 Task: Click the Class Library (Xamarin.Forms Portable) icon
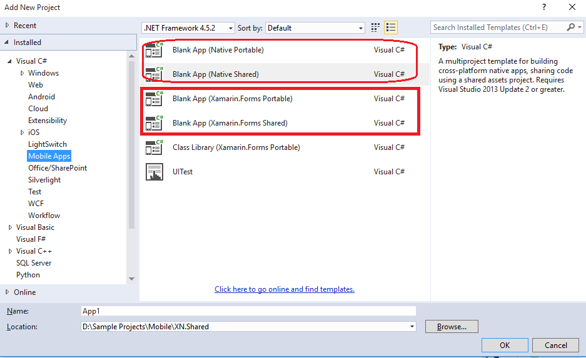154,147
